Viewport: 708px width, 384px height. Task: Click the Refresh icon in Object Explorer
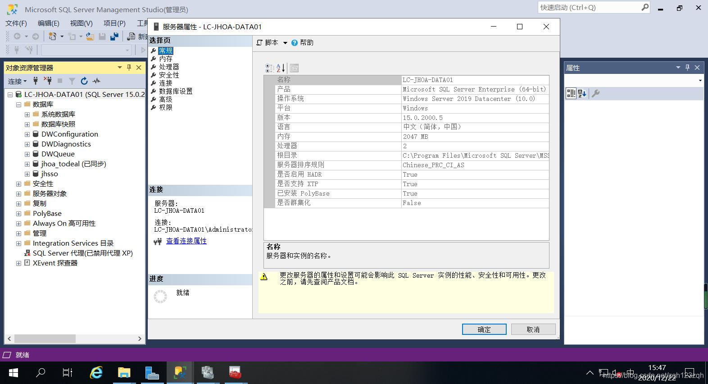84,81
